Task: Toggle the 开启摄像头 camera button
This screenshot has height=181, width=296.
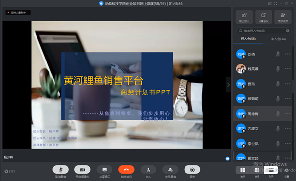Action: pos(82,170)
